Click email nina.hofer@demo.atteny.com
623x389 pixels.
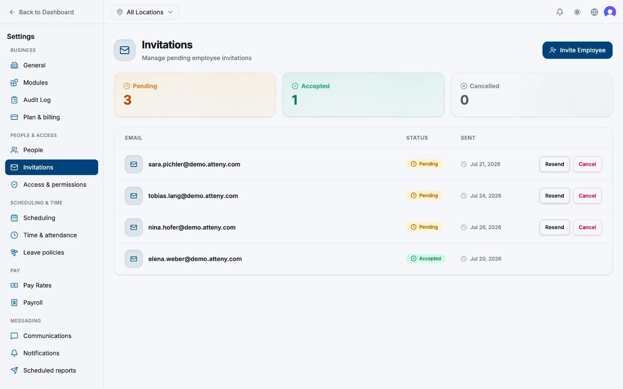192,227
